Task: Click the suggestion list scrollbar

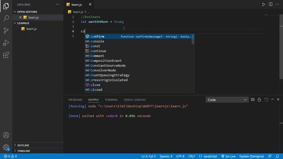Action: (193, 39)
